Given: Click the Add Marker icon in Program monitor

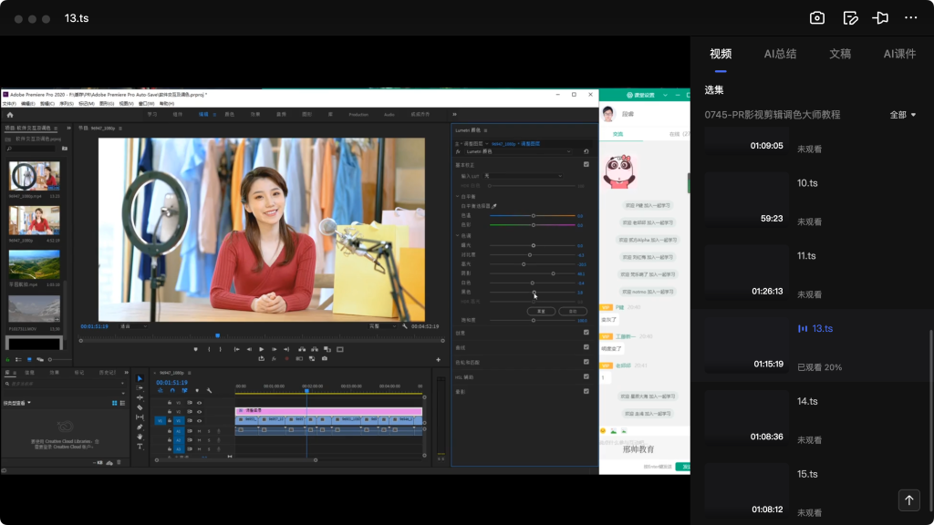Looking at the screenshot, I should [195, 349].
